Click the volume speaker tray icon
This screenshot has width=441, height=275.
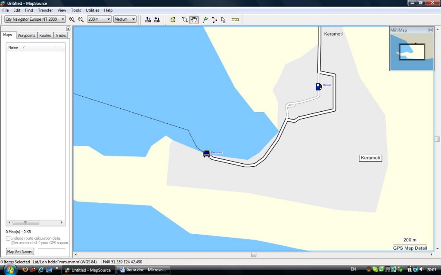[422, 269]
